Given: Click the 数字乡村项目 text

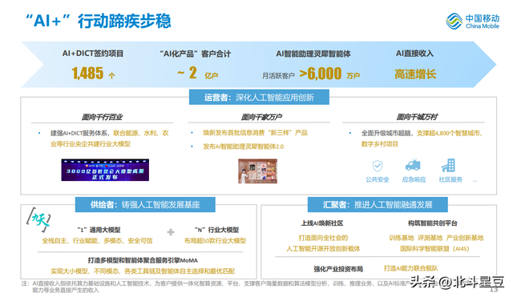Looking at the screenshot, I should coord(379,144).
